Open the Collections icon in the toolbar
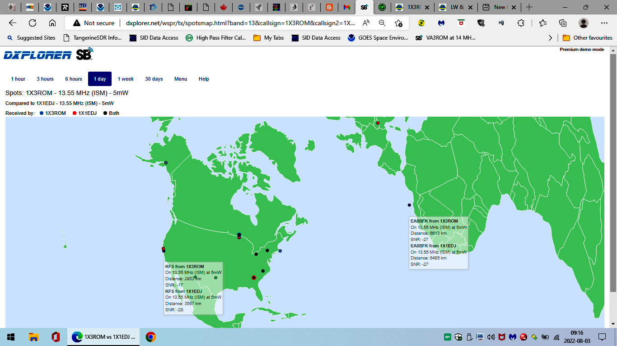617x346 pixels. (563, 23)
